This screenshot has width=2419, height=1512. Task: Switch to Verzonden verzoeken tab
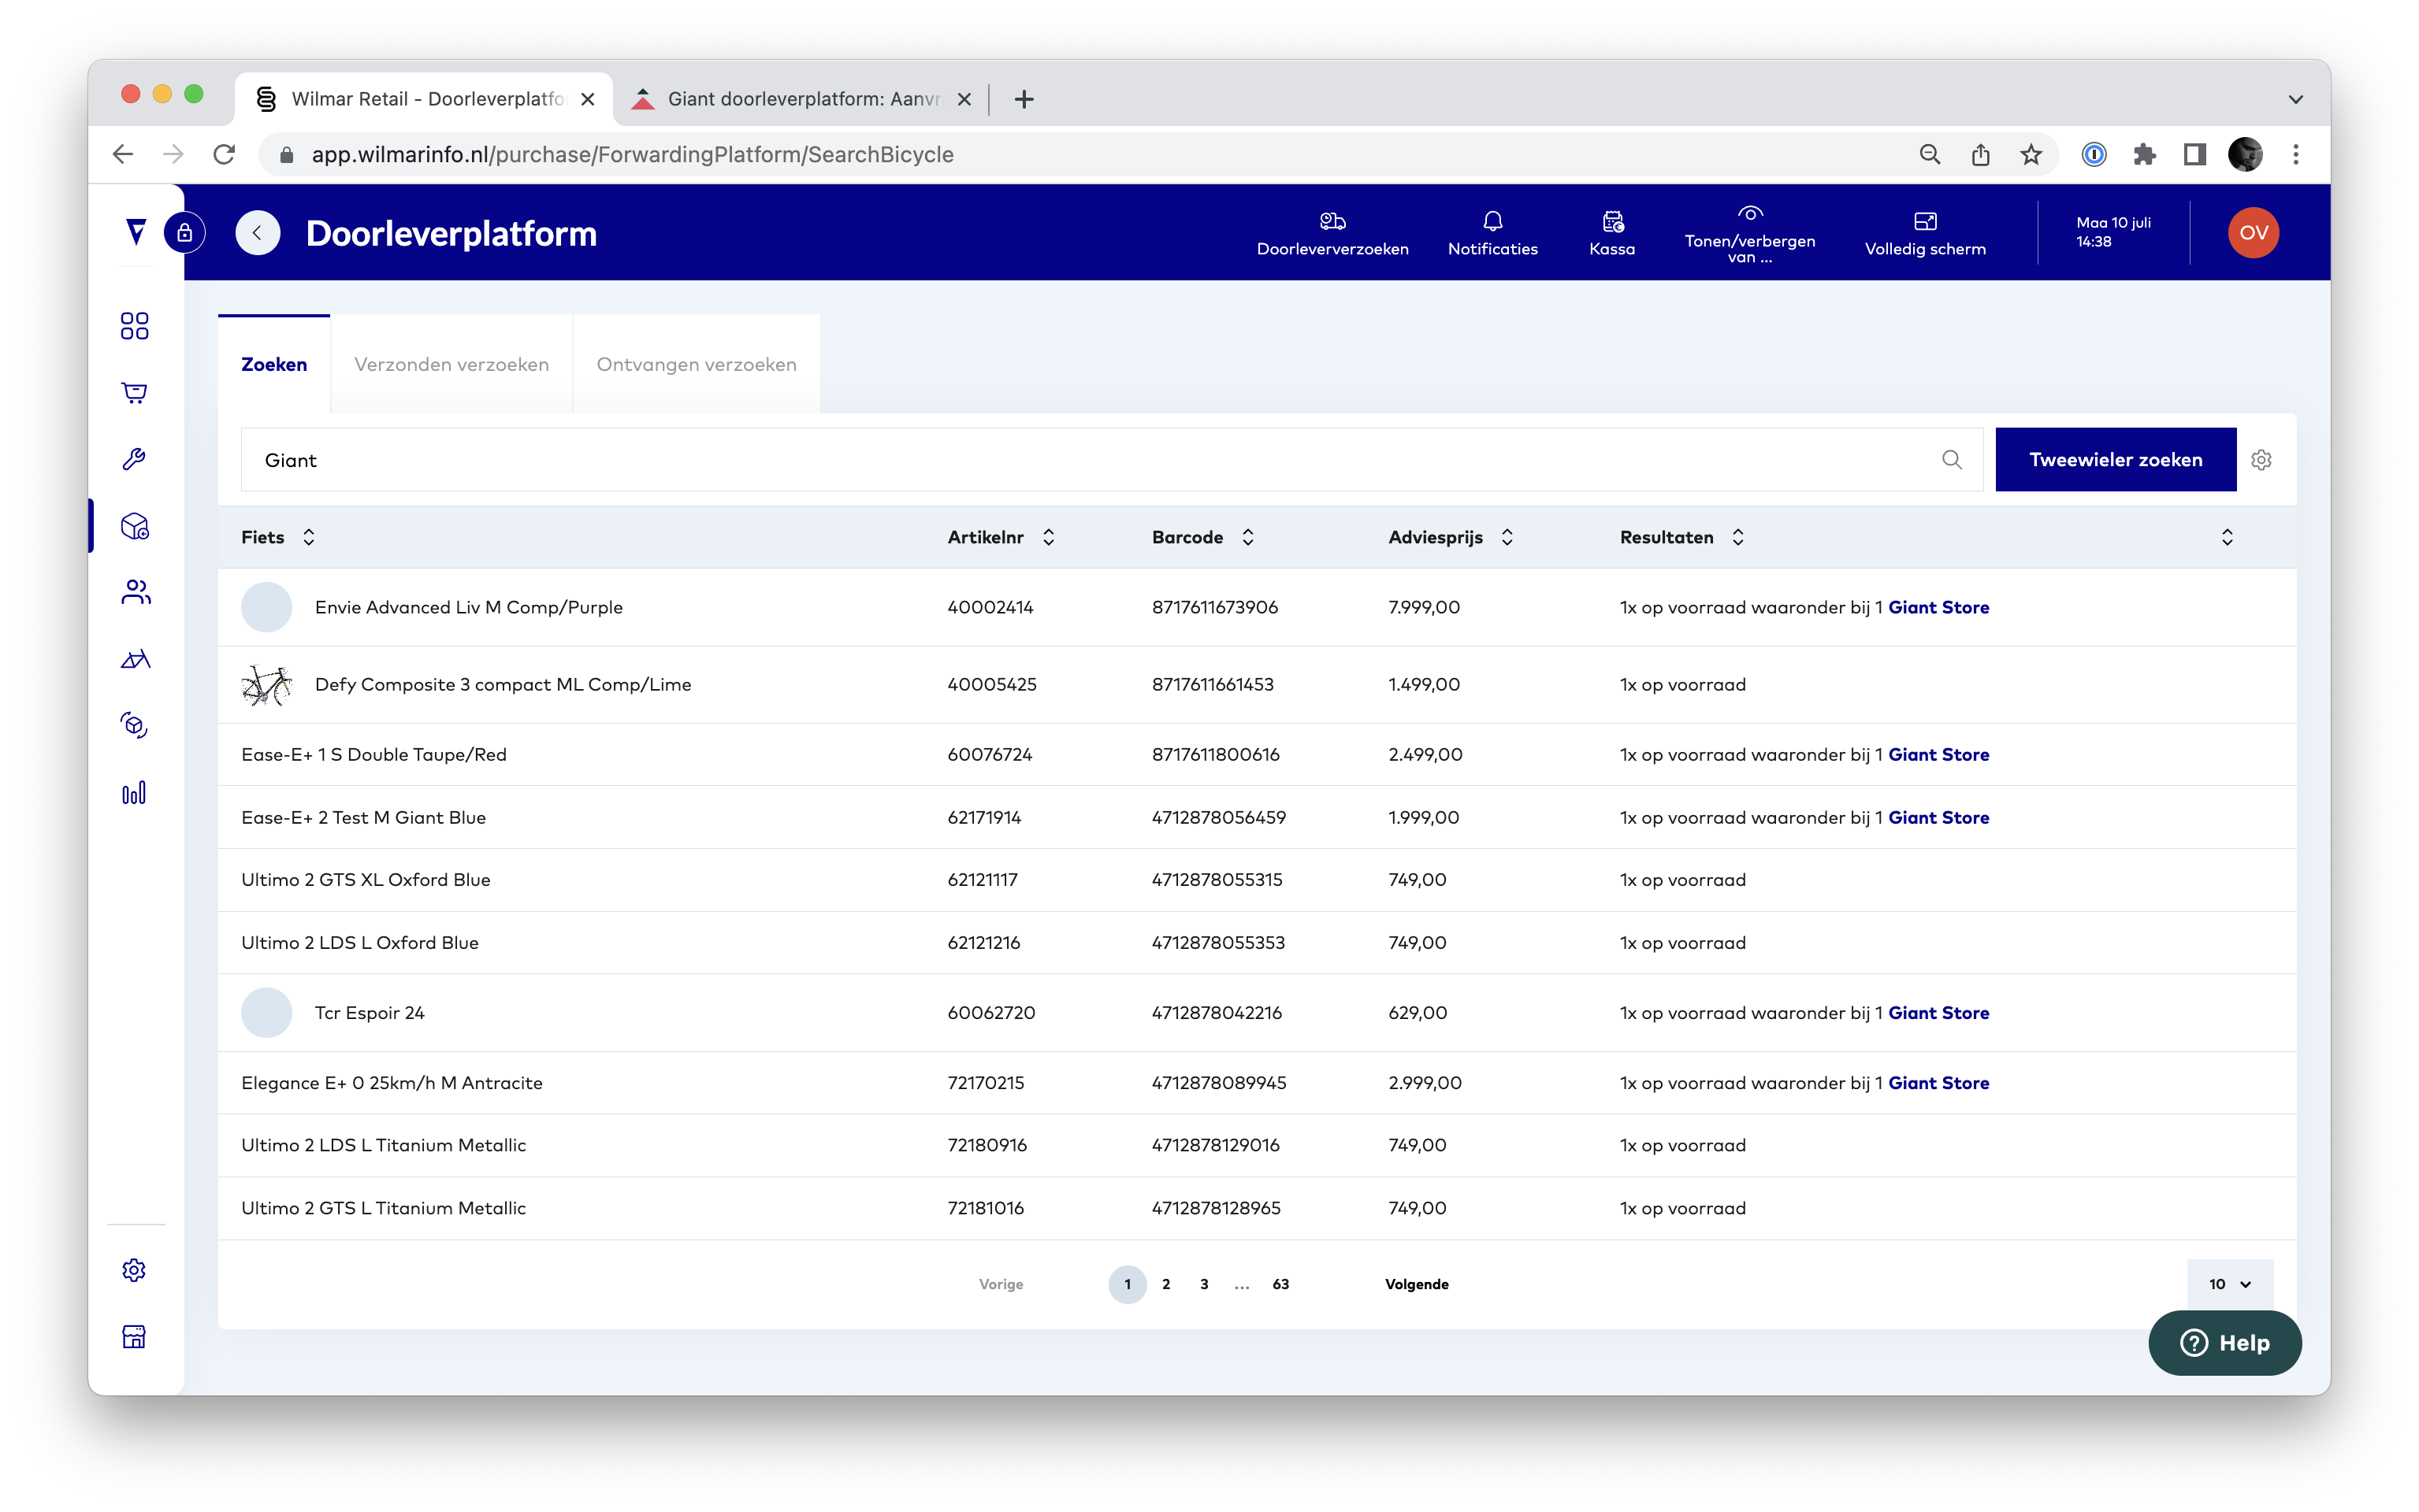point(451,365)
